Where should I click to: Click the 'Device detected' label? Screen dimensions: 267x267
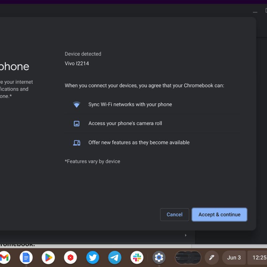(x=83, y=54)
